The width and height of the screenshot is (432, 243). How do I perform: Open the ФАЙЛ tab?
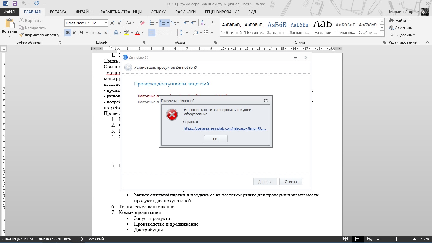click(x=9, y=12)
